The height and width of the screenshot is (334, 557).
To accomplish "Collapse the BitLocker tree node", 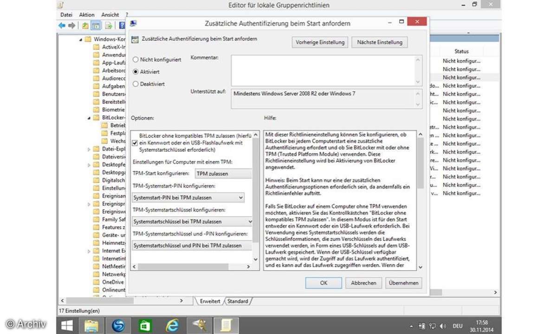I will (89, 118).
